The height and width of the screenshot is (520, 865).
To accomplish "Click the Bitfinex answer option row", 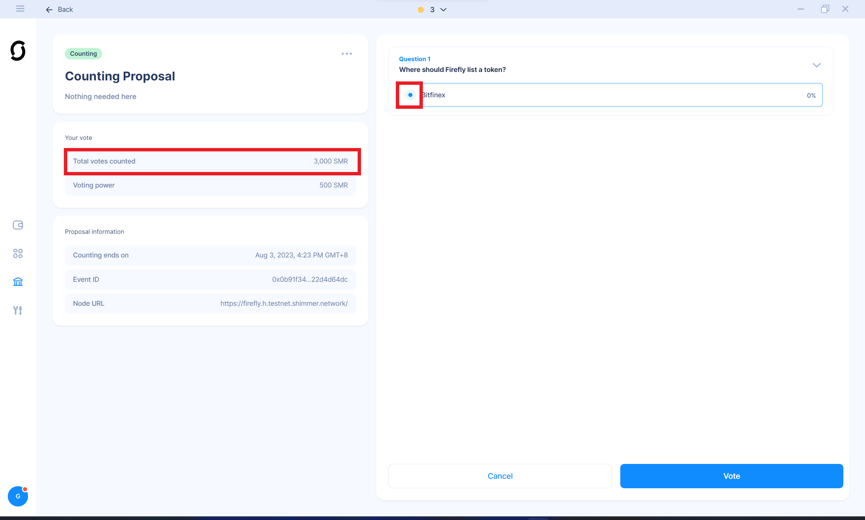I will (617, 95).
